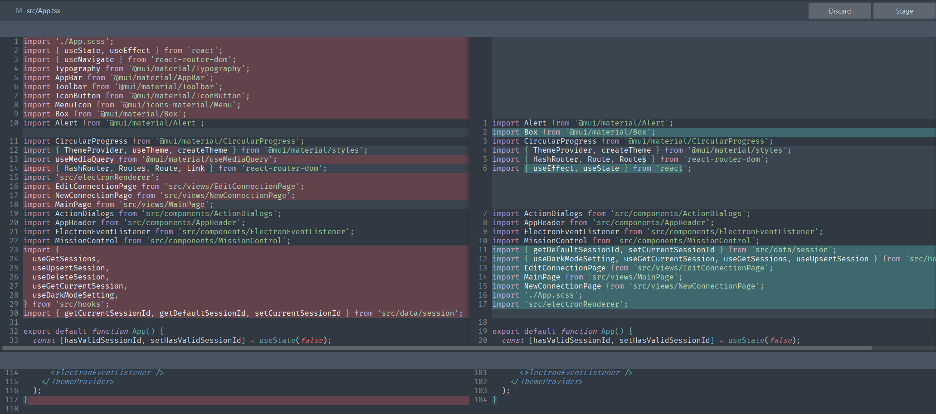Image resolution: width=936 pixels, height=414 pixels.
Task: Click line number 117 in the old file gutter
Action: (x=12, y=400)
